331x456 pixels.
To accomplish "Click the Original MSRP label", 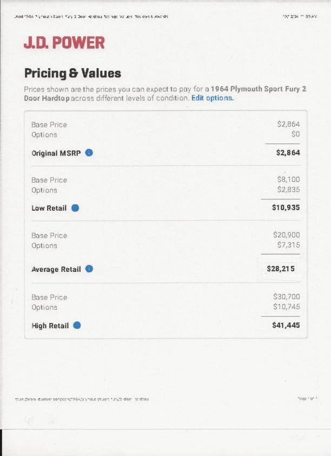I will pos(56,153).
